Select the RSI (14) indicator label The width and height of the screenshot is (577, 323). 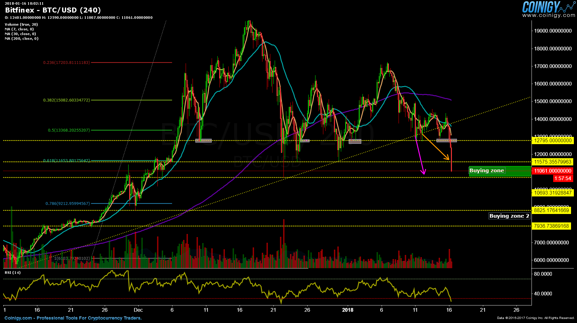(x=13, y=273)
